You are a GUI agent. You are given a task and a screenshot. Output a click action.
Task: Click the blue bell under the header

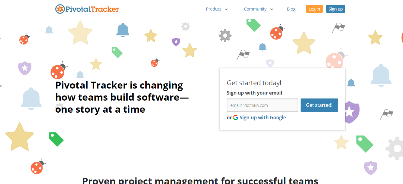[x=123, y=30]
